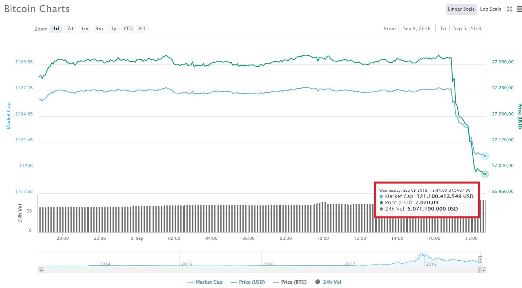This screenshot has width=522, height=288.
Task: Click navigator scrollbar right arrow
Action: pos(483,270)
